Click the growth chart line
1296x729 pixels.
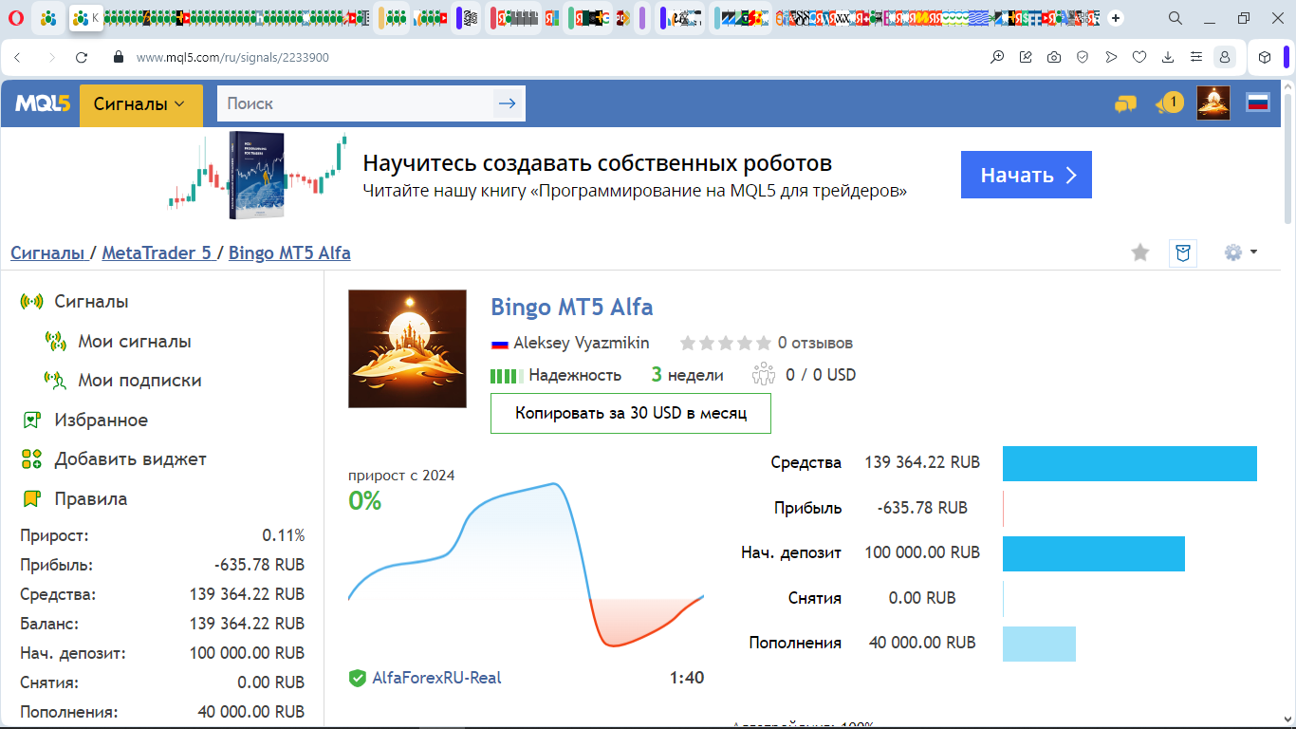[x=526, y=565]
